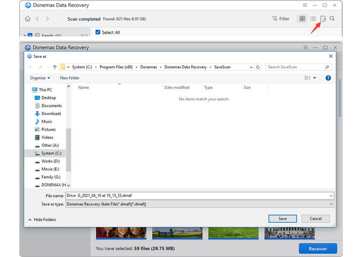Open recent locations dropdown in Save as
Image resolution: width=362 pixels, height=257 pixels.
coord(48,67)
